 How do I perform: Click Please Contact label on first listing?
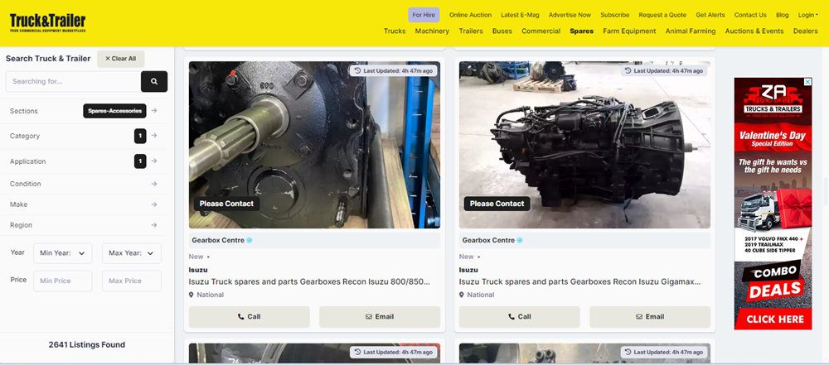[x=226, y=204]
